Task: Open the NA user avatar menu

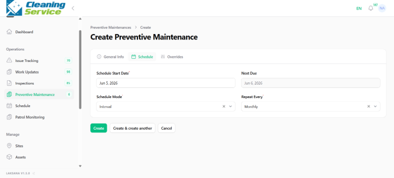Action: (x=382, y=8)
